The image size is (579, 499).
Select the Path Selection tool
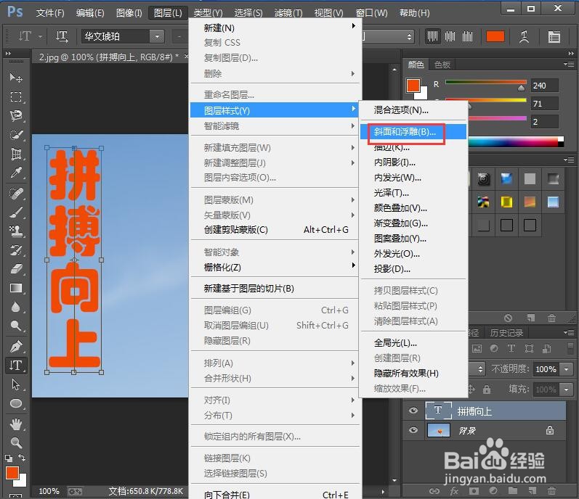coord(15,384)
